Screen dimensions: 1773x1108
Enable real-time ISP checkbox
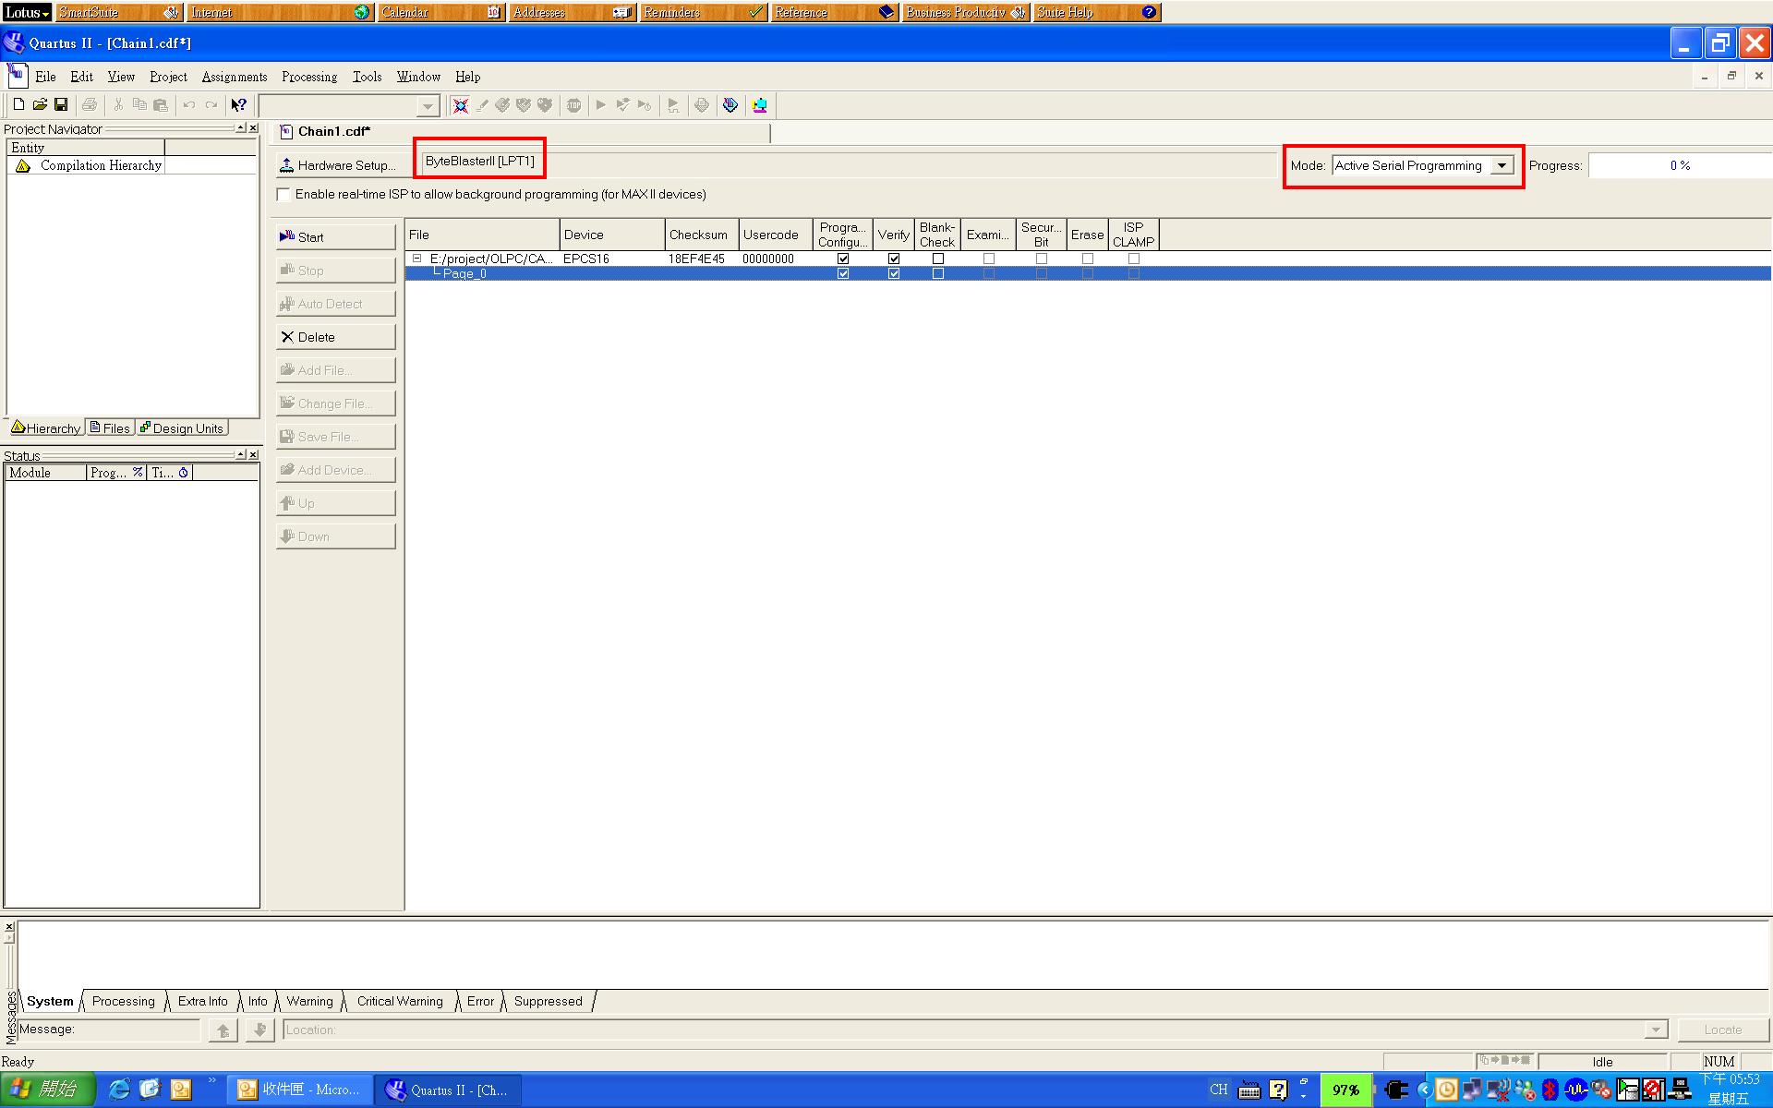(x=283, y=195)
